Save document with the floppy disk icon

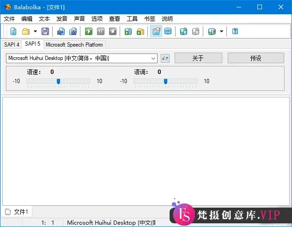tap(45, 31)
